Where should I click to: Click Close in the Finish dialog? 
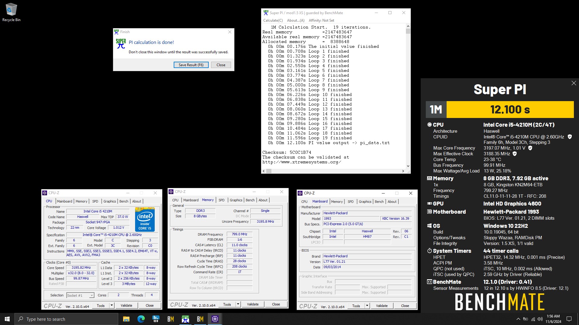pyautogui.click(x=221, y=65)
